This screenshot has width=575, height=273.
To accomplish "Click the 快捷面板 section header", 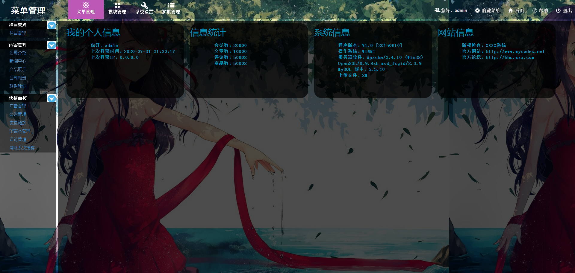I will tap(18, 98).
